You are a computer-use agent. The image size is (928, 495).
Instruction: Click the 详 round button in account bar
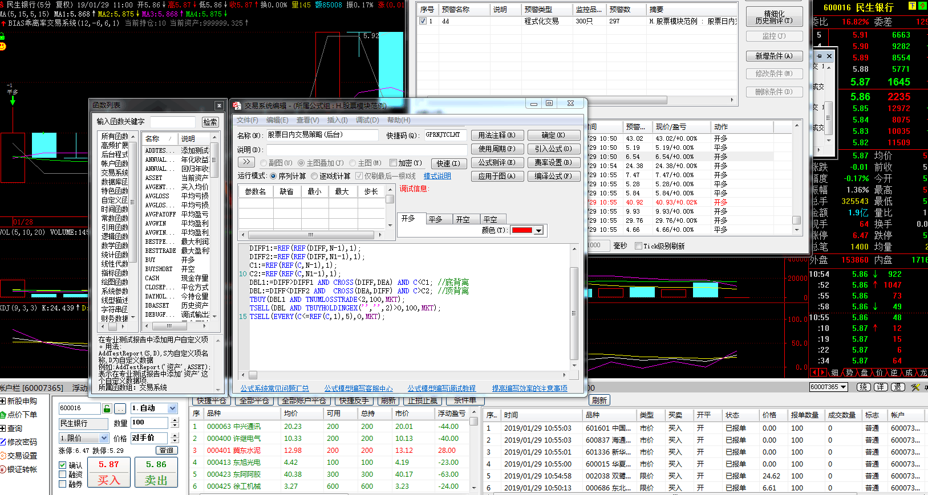pos(881,387)
